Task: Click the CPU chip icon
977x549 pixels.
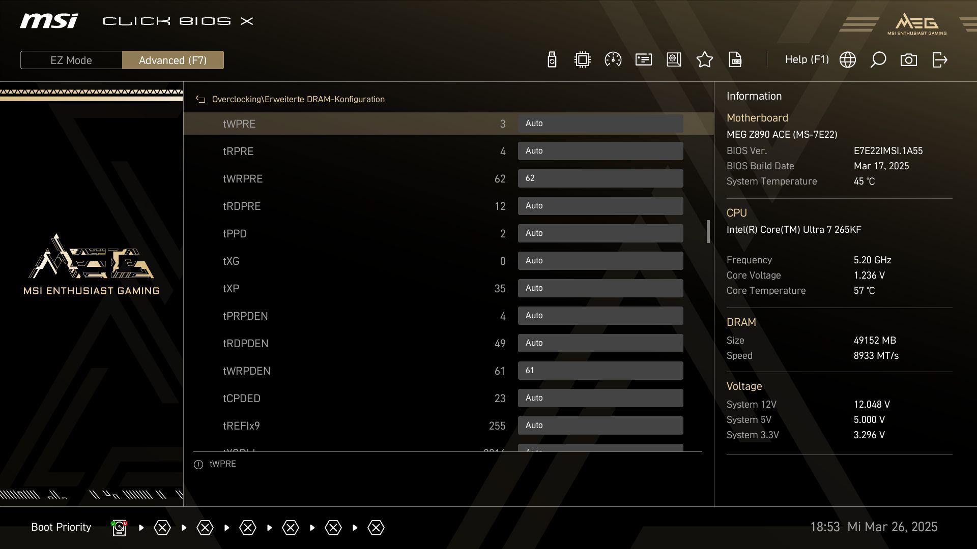Action: [x=582, y=60]
